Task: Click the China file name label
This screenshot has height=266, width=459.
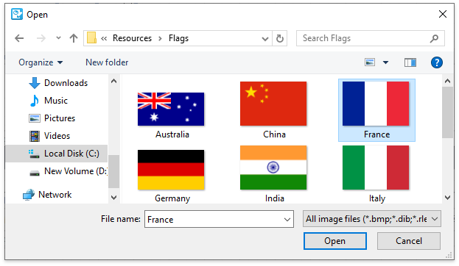Action: coord(274,134)
